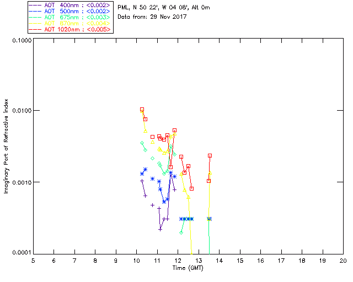The height and width of the screenshot is (282, 353).
Task: Click the x-axis label 12
Action: [x=178, y=261]
